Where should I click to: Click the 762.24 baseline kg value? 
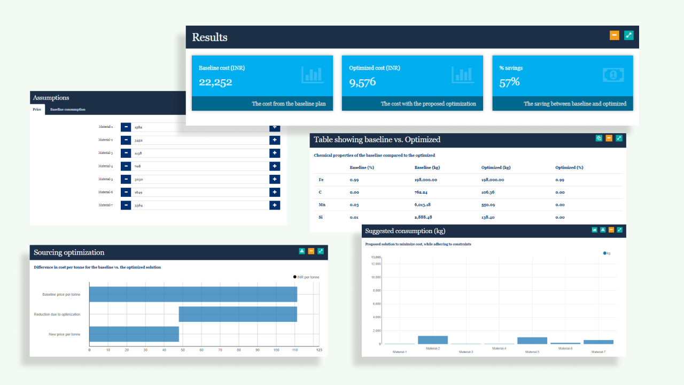(x=422, y=192)
